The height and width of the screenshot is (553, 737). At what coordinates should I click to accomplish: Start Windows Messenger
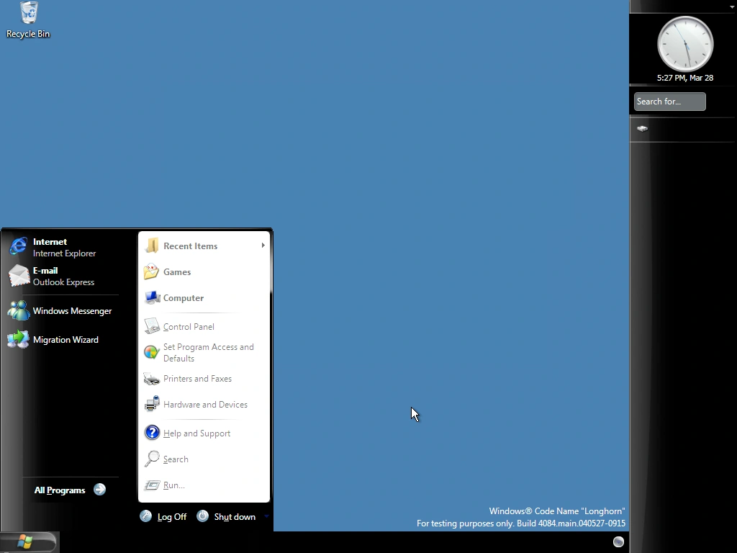(71, 310)
